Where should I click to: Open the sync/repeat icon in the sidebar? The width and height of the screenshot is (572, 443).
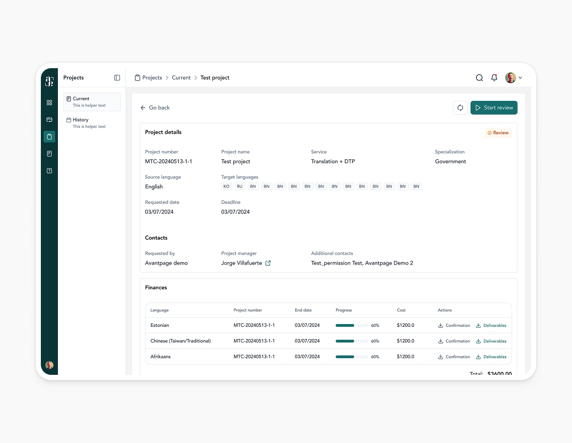click(x=49, y=120)
